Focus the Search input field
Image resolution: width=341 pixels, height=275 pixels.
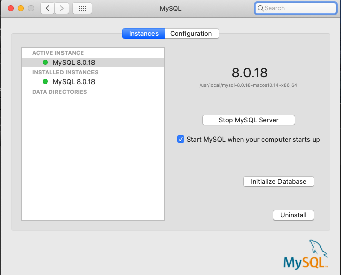(296, 8)
